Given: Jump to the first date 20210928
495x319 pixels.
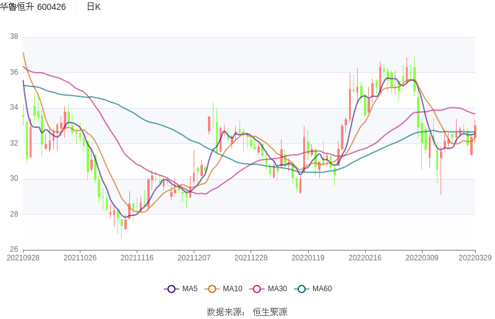Looking at the screenshot, I should [23, 258].
